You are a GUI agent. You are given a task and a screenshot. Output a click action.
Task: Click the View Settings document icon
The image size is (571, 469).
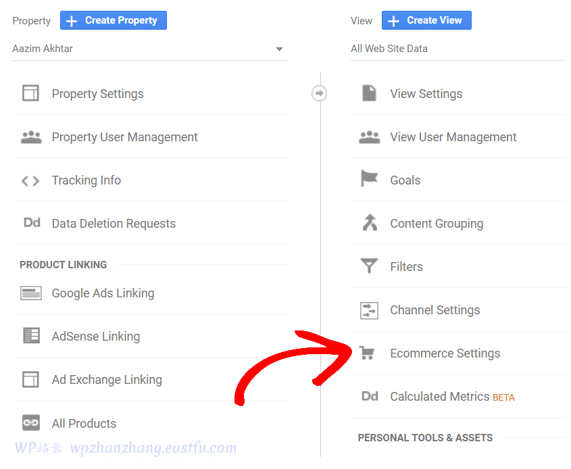coord(369,93)
